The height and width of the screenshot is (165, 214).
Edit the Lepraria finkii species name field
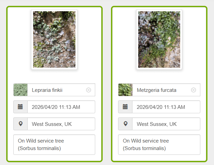[56, 90]
